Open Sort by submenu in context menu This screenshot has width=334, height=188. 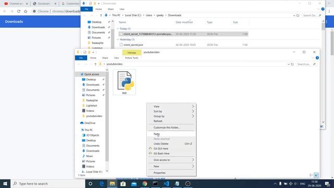[171, 111]
